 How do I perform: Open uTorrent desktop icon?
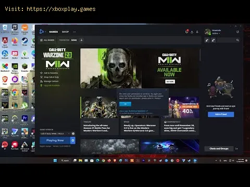tap(24, 105)
